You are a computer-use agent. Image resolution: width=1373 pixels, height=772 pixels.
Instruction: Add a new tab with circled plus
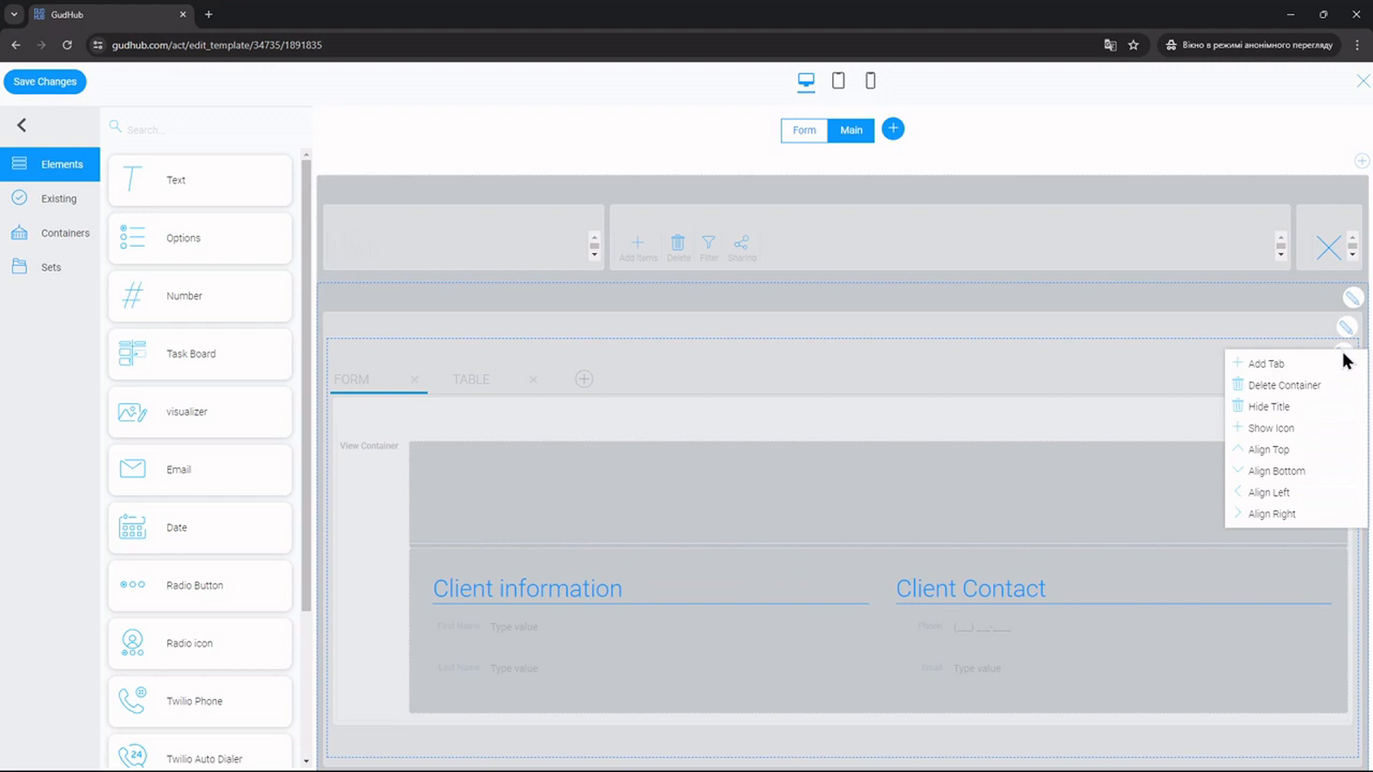(584, 379)
